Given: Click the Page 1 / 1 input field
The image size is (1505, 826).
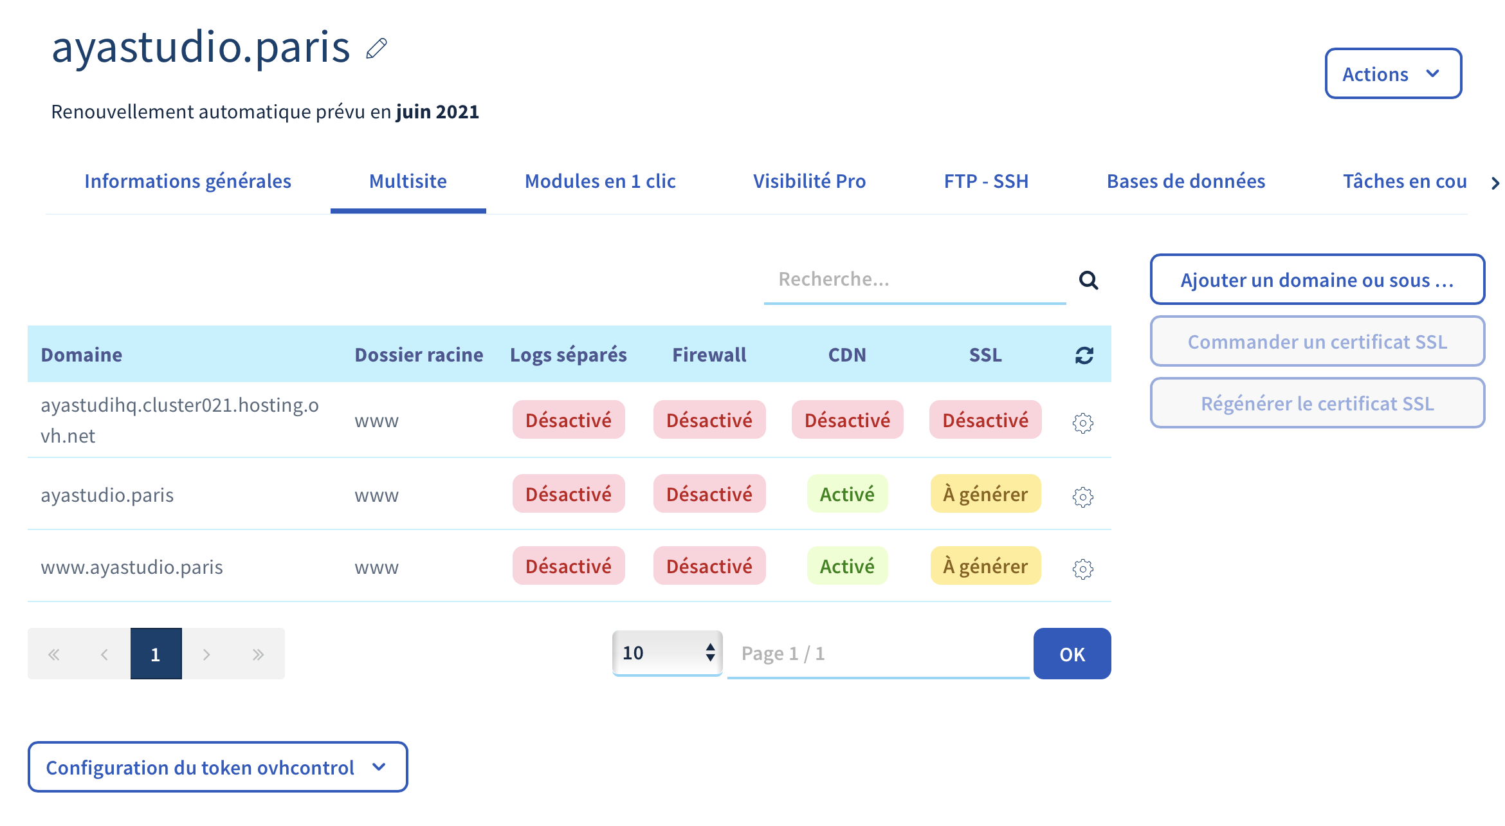Looking at the screenshot, I should tap(877, 654).
